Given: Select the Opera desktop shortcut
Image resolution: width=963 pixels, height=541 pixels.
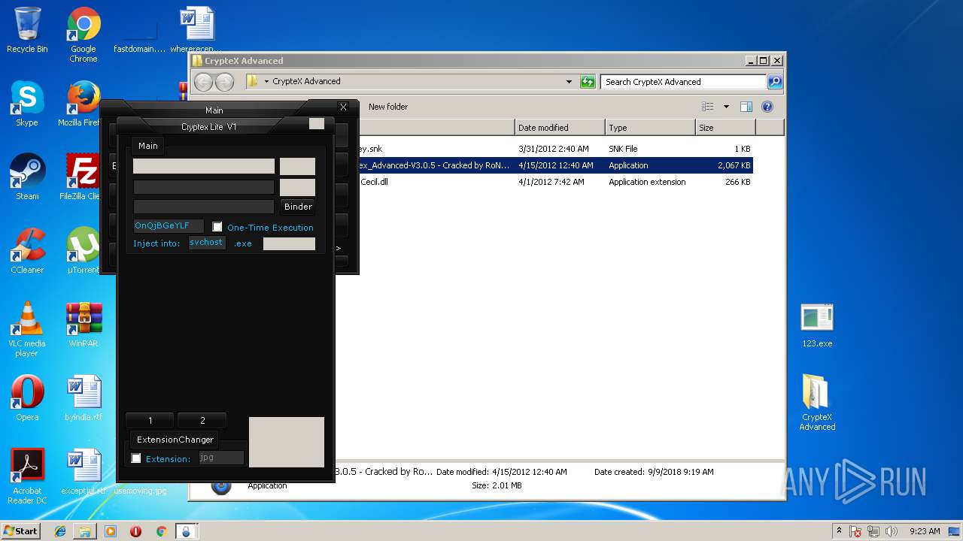Looking at the screenshot, I should tap(27, 398).
